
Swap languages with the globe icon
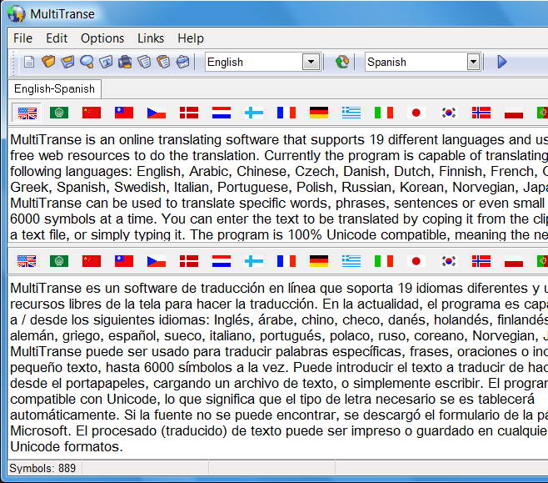tap(342, 62)
